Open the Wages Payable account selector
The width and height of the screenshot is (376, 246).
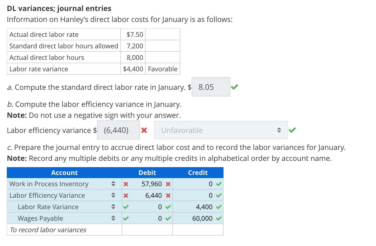coord(113,218)
